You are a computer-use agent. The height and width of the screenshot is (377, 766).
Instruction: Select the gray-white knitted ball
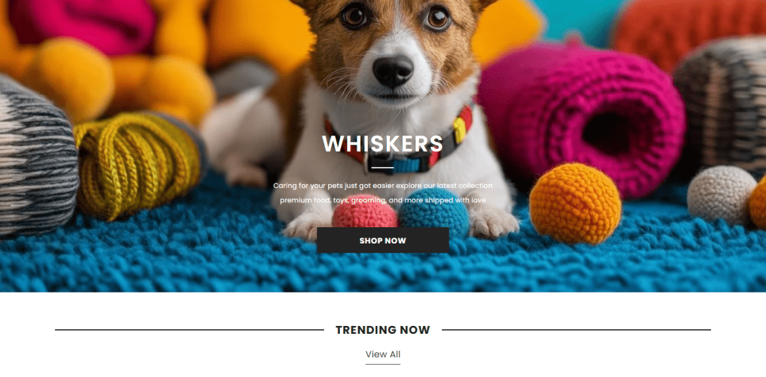coord(721,194)
